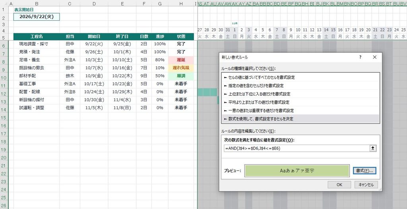The image size is (407, 209).
Task: Click the 担当 header cell
Action: pyautogui.click(x=70, y=36)
